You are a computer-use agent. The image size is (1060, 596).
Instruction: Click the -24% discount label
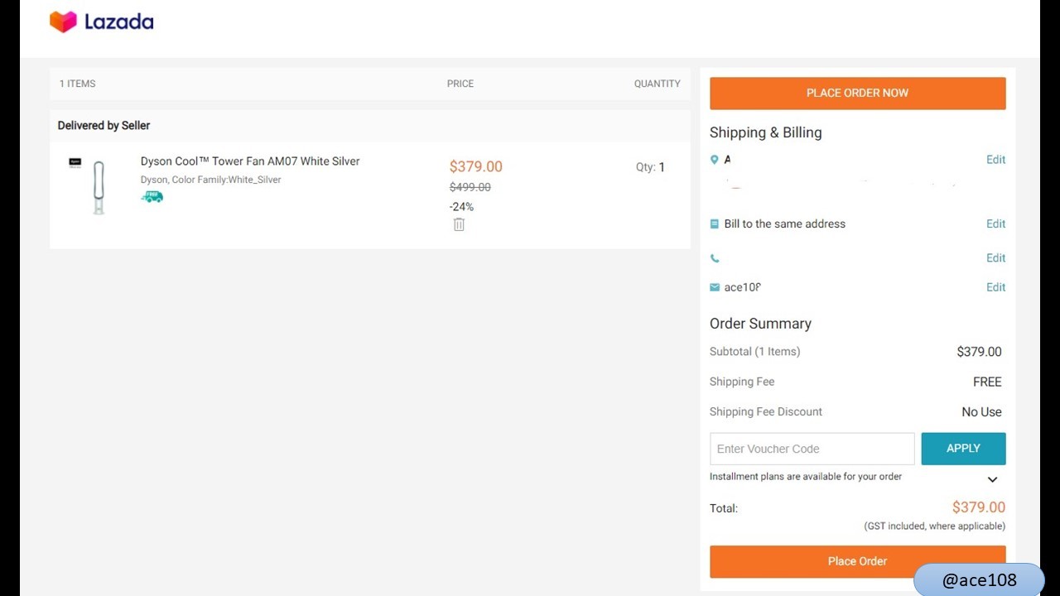[461, 207]
